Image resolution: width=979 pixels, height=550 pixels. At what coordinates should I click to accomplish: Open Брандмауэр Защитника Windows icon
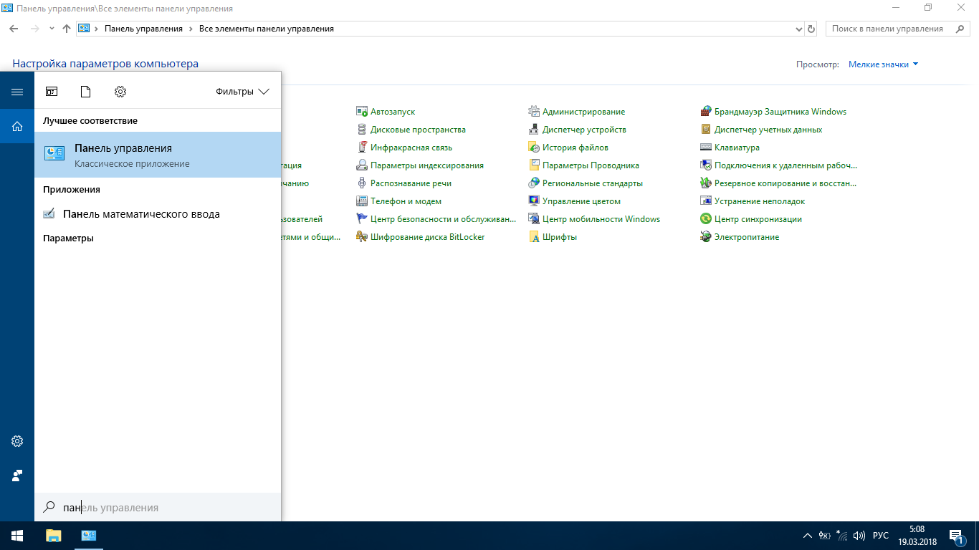coord(706,112)
